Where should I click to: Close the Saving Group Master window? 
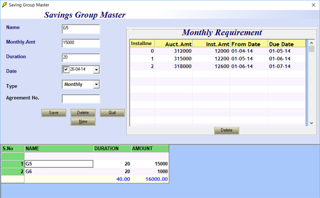(x=313, y=5)
